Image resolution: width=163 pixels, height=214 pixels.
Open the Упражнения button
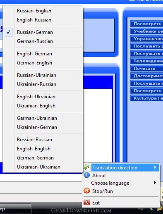point(147,39)
